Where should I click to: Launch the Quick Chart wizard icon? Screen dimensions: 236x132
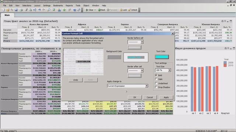tap(59, 10)
